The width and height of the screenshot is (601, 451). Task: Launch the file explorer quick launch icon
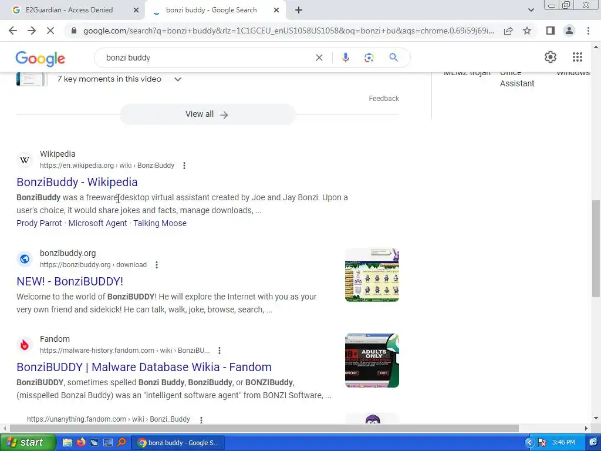[67, 443]
